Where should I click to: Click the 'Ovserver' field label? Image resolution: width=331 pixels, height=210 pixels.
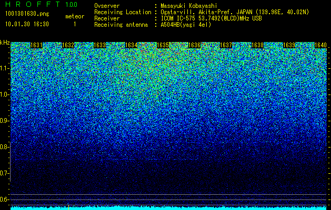coord(107,6)
